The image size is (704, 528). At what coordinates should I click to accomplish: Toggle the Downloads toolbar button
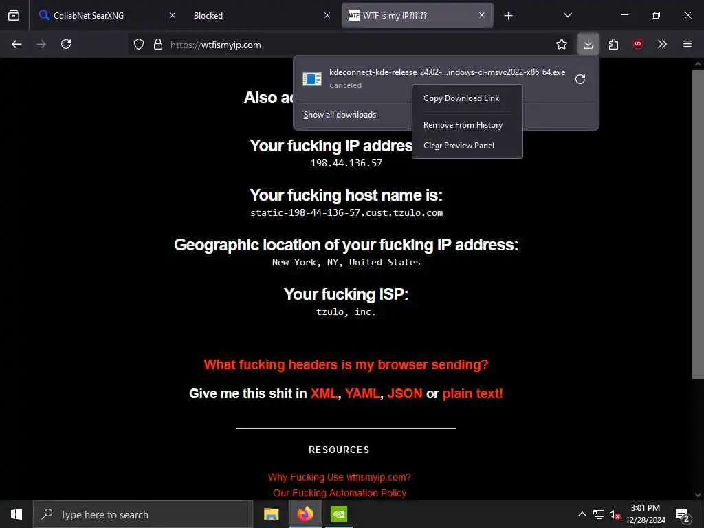point(588,44)
